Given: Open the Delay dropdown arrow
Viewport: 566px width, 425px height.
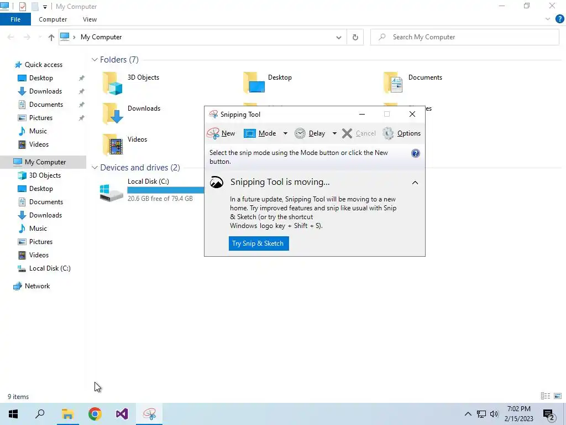Looking at the screenshot, I should point(334,133).
